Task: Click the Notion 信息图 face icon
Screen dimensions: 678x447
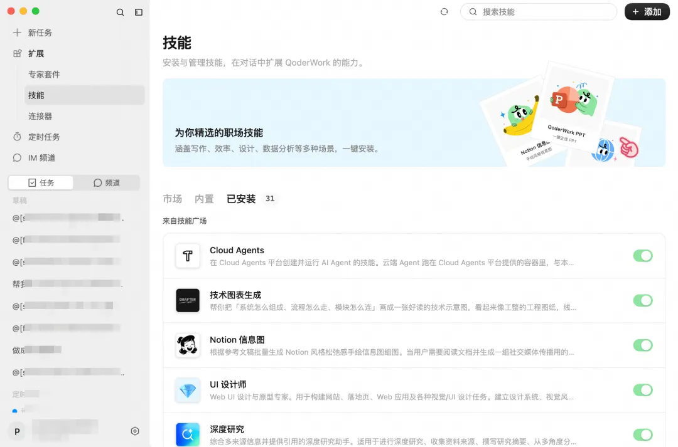Action: click(188, 345)
